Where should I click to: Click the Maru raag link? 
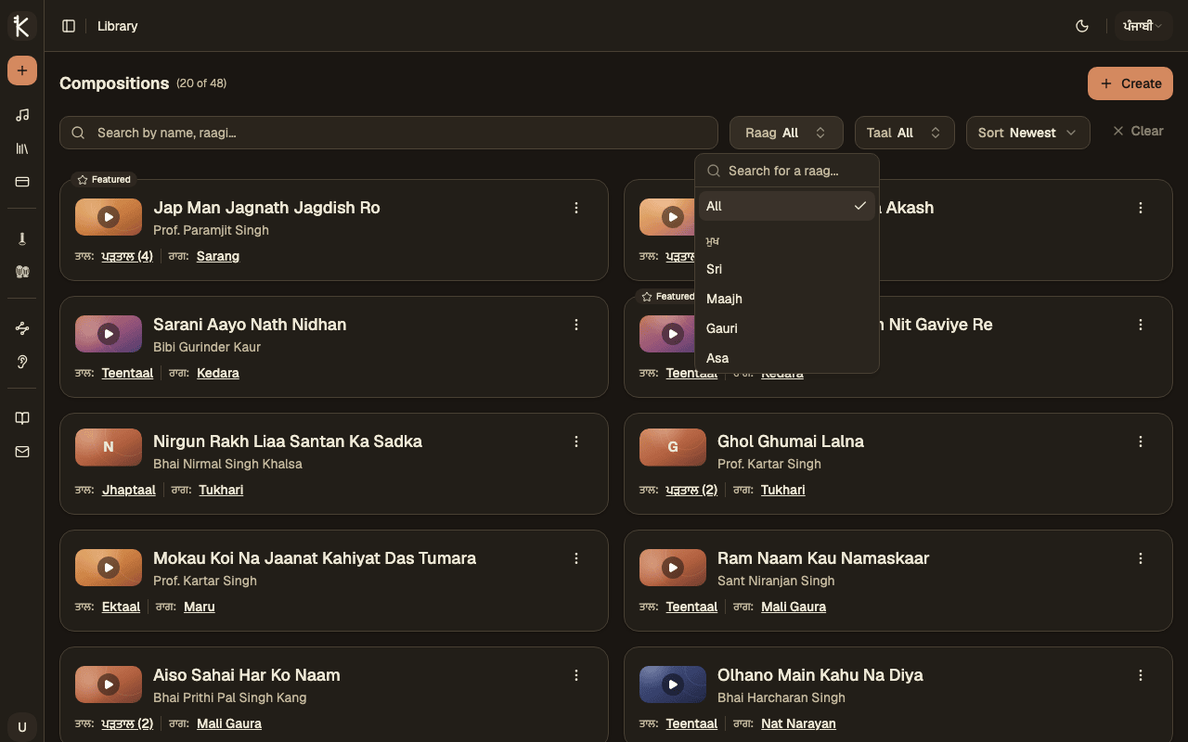point(200,607)
